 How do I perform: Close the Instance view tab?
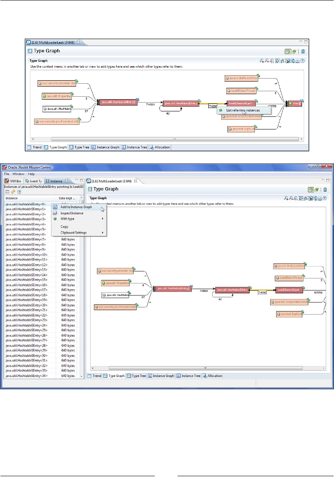tap(67, 181)
